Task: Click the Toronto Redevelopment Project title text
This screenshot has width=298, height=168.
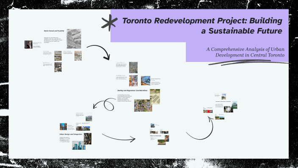Action: (202, 26)
